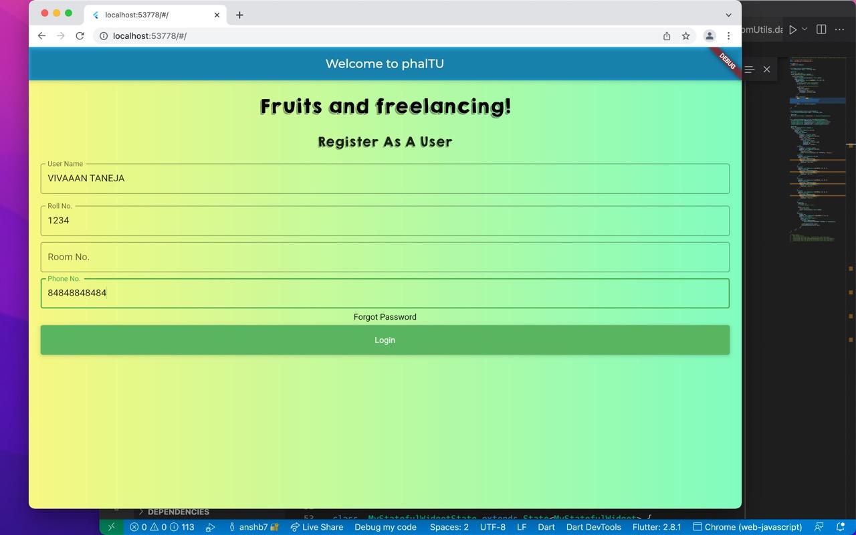Click the Flutter: 2.8.1 version item

657,527
